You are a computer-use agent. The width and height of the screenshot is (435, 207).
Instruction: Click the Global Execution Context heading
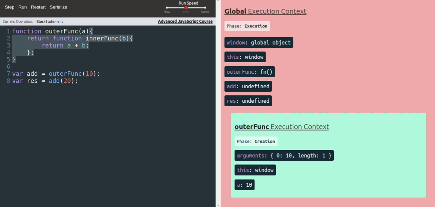pos(265,11)
